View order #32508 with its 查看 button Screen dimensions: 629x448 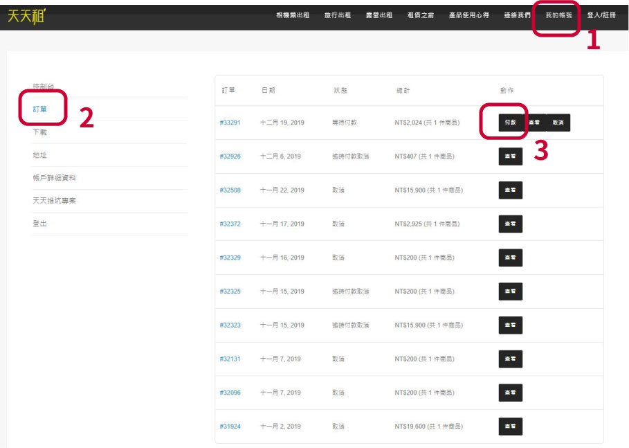coord(510,190)
